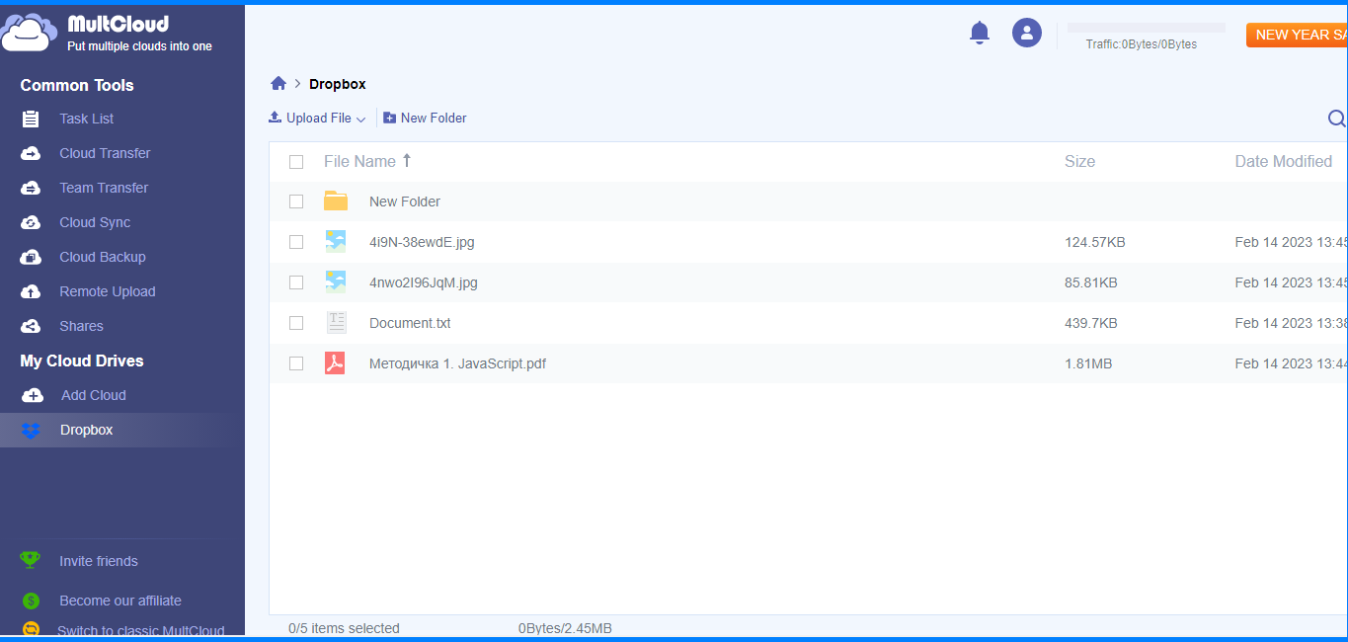Viewport: 1348px width, 642px height.
Task: Click the 0/5 items selected status
Action: pyautogui.click(x=344, y=628)
